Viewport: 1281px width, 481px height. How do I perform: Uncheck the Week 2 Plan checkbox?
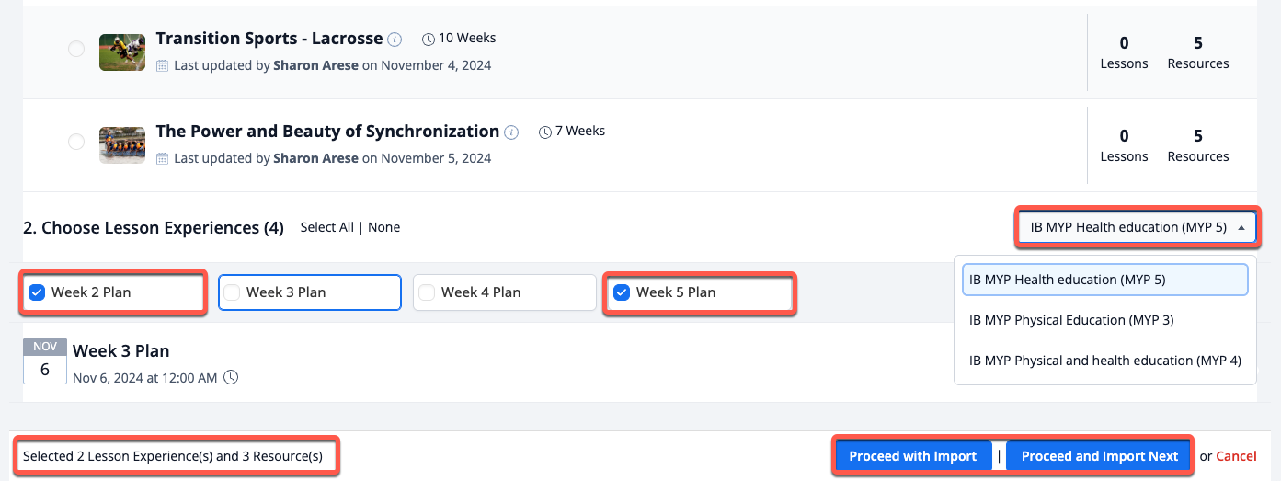(x=37, y=292)
